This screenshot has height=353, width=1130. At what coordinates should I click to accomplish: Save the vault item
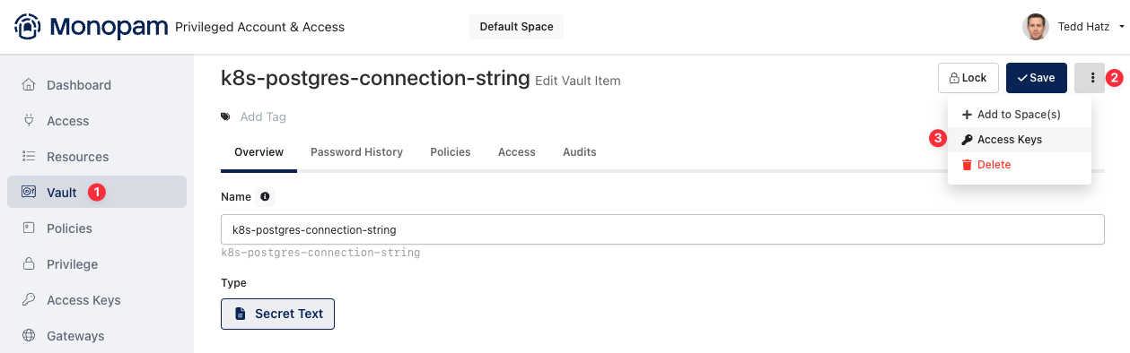1037,78
